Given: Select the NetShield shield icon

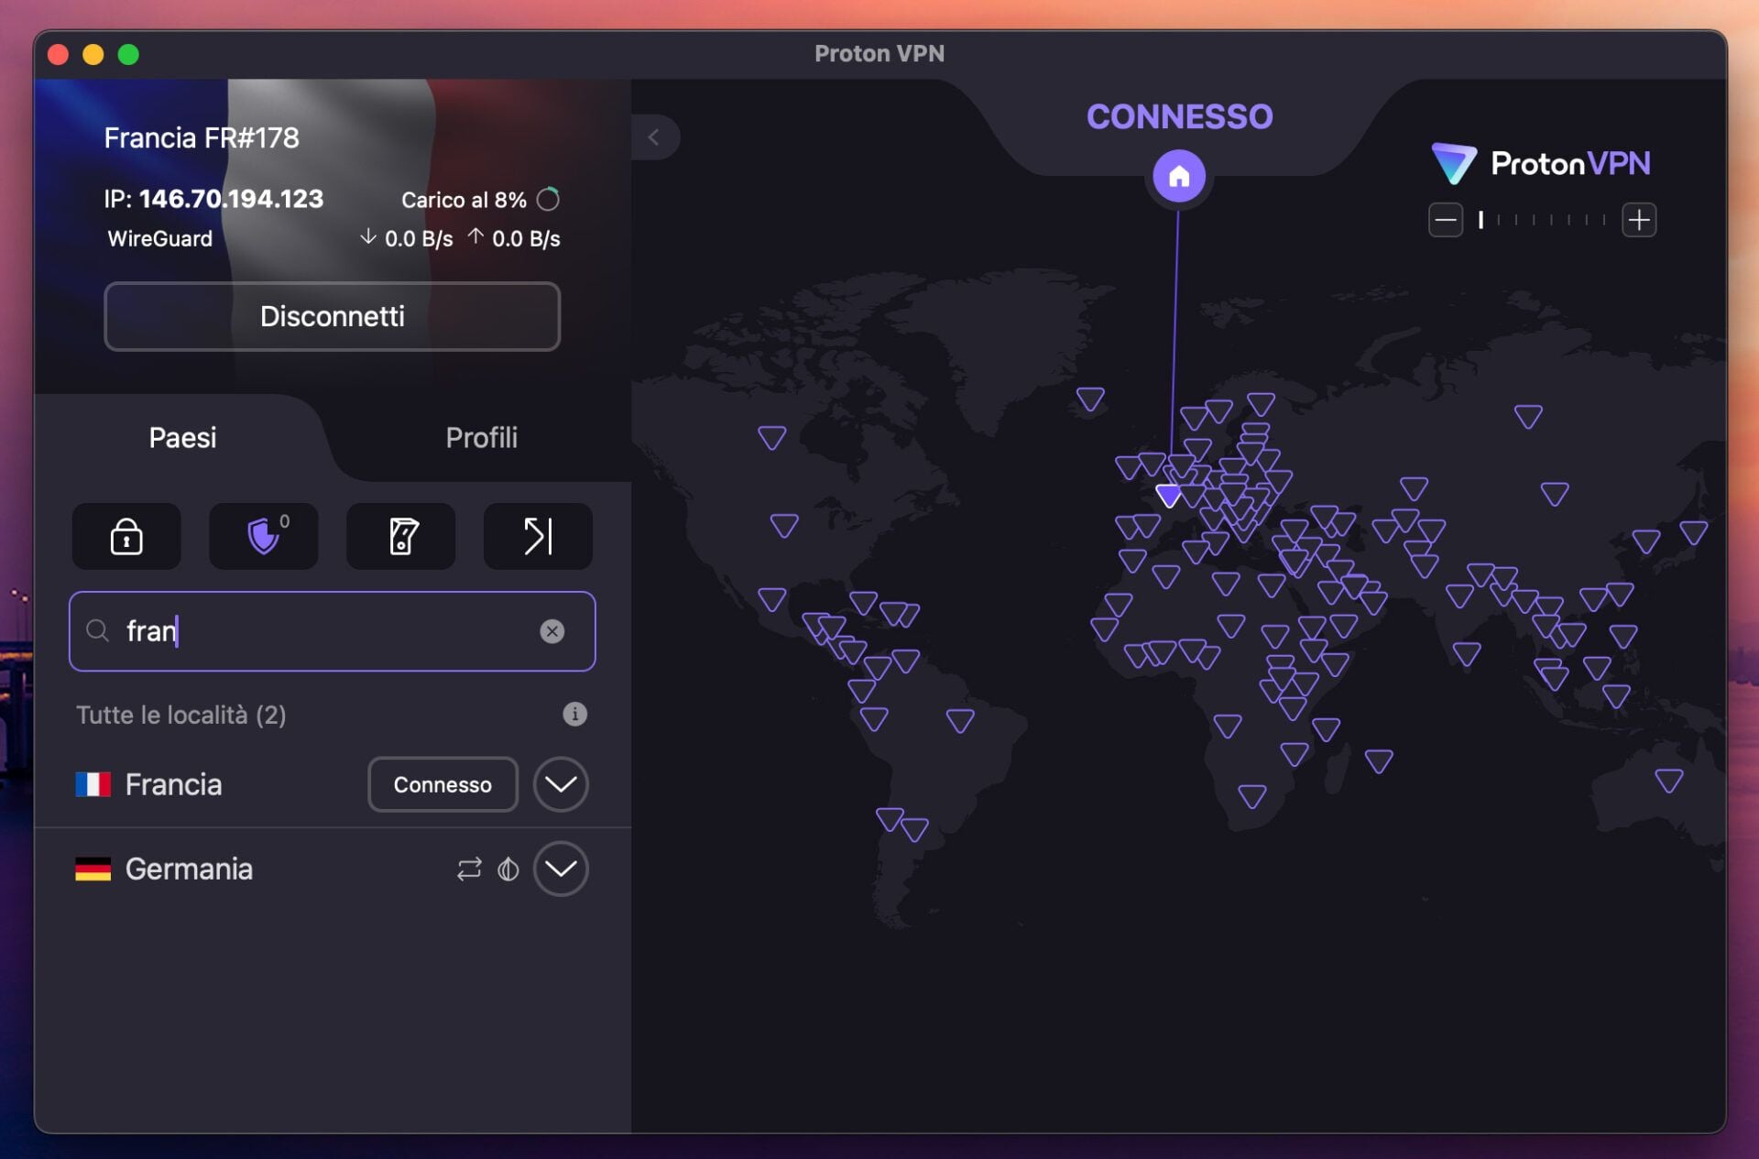Looking at the screenshot, I should (x=263, y=537).
